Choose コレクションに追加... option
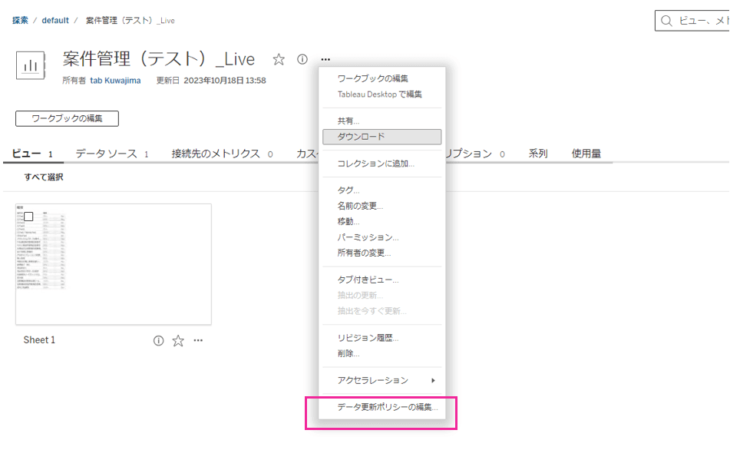 [375, 164]
